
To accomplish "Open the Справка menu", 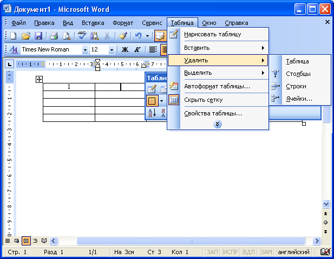I will point(237,23).
